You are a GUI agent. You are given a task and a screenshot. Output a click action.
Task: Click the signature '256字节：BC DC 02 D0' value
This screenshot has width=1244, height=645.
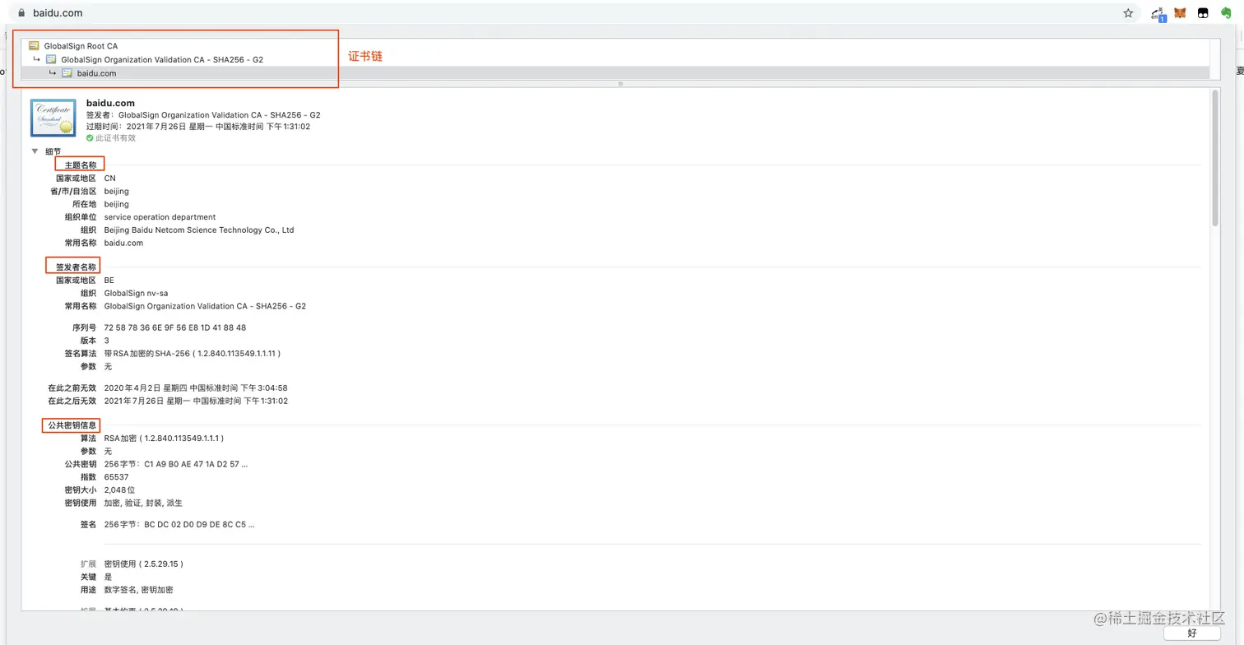coord(179,525)
